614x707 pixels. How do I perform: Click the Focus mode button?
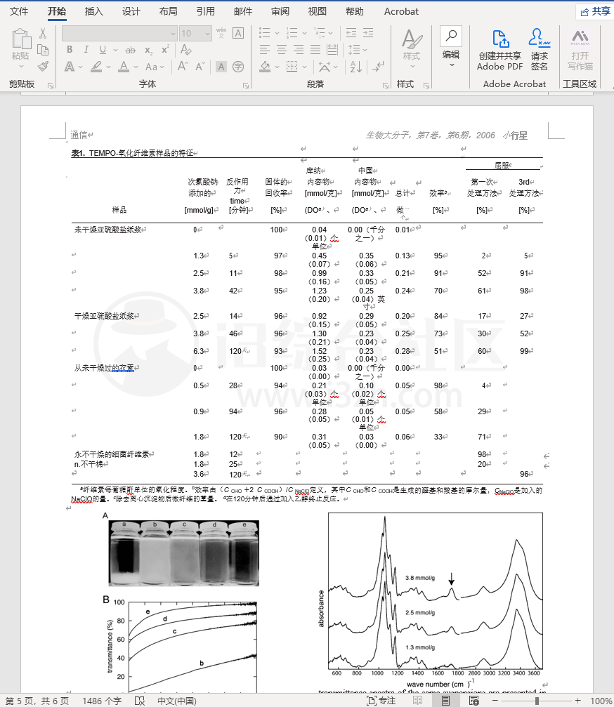[381, 701]
